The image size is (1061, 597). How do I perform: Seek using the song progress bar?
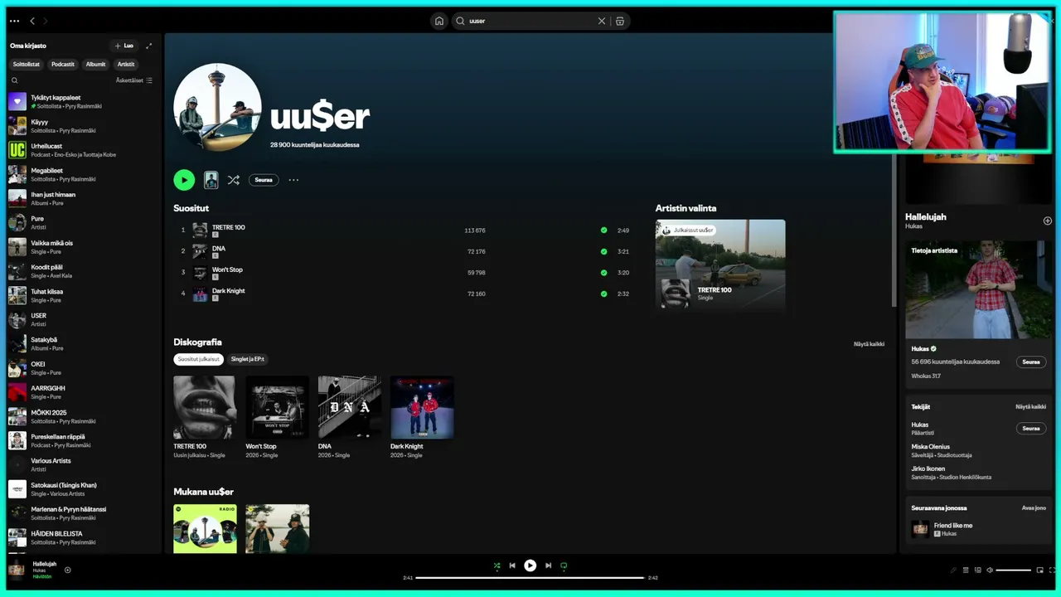(530, 578)
